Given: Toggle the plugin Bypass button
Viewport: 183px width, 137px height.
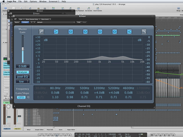Looking at the screenshot, I should [17, 22].
